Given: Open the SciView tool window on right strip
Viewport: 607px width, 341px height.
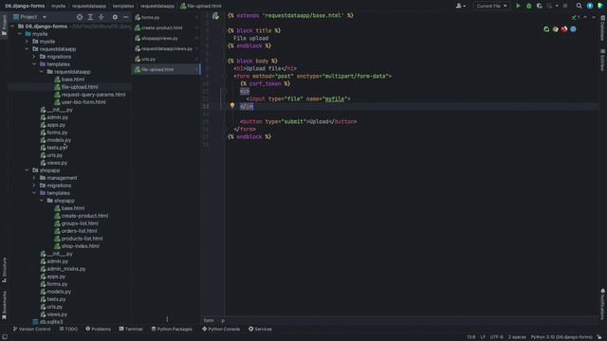Looking at the screenshot, I should click(603, 60).
